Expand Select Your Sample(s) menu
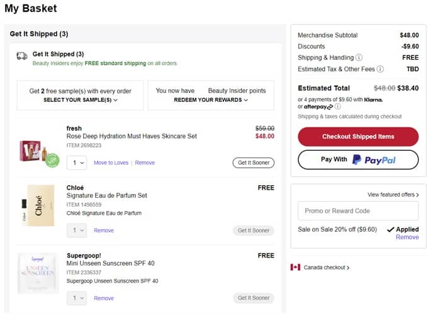This screenshot has width=428, height=314. click(x=81, y=100)
